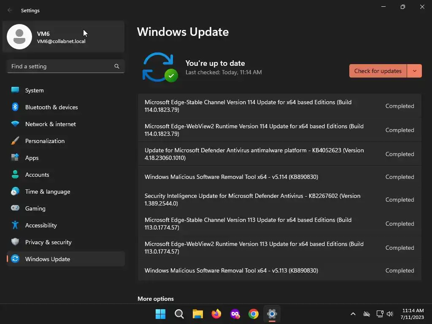
Task: Click the large update status sync icon
Action: 160,67
